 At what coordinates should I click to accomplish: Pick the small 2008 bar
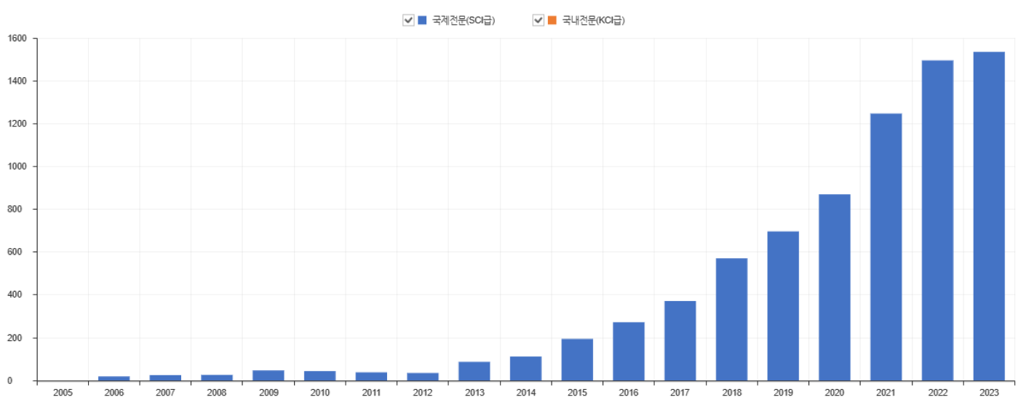[217, 377]
